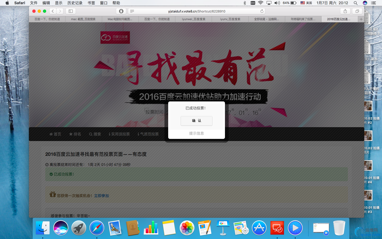Image resolution: width=382 pixels, height=239 pixels.
Task: Open the battery status showing 64%
Action: 290,3
